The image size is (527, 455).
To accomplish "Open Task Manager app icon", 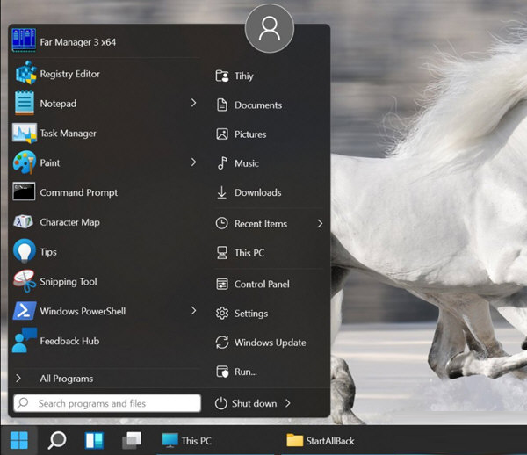I will pos(25,134).
